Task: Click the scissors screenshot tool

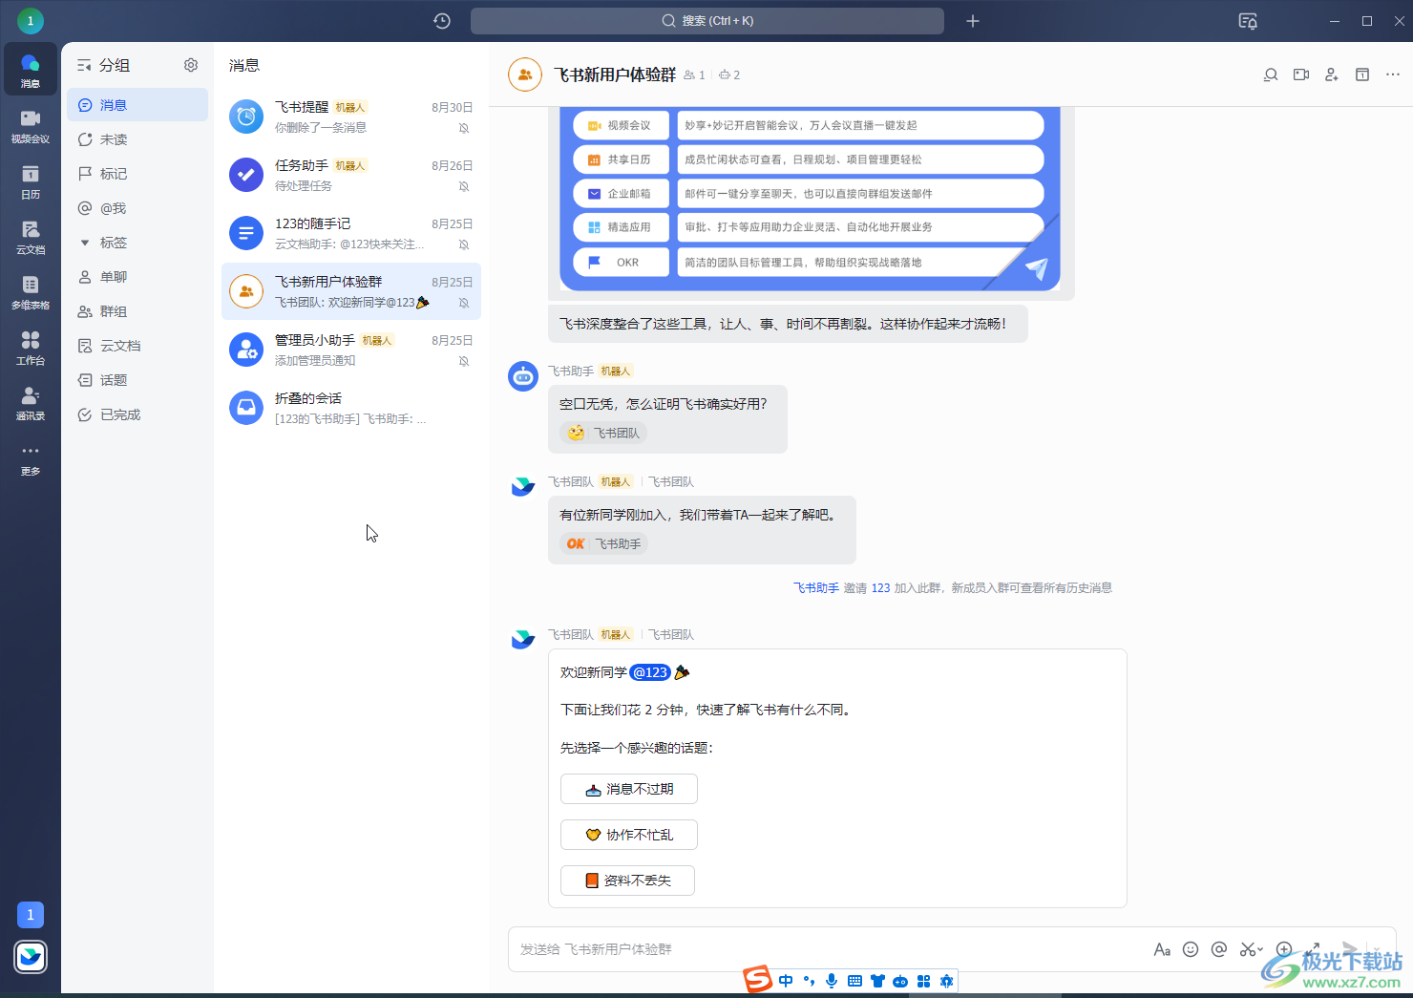Action: pos(1247,949)
